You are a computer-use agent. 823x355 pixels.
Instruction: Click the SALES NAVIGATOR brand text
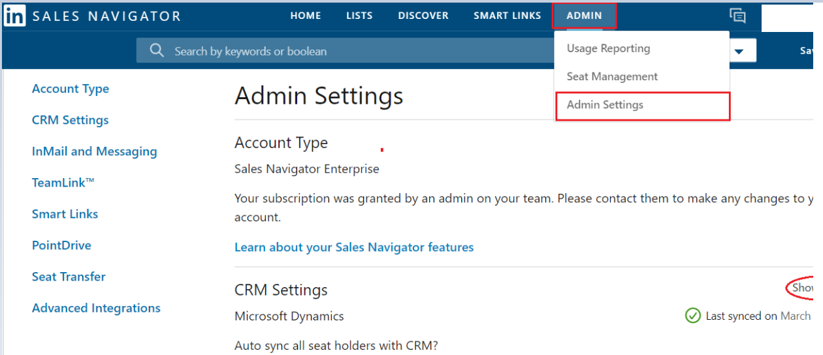(106, 16)
